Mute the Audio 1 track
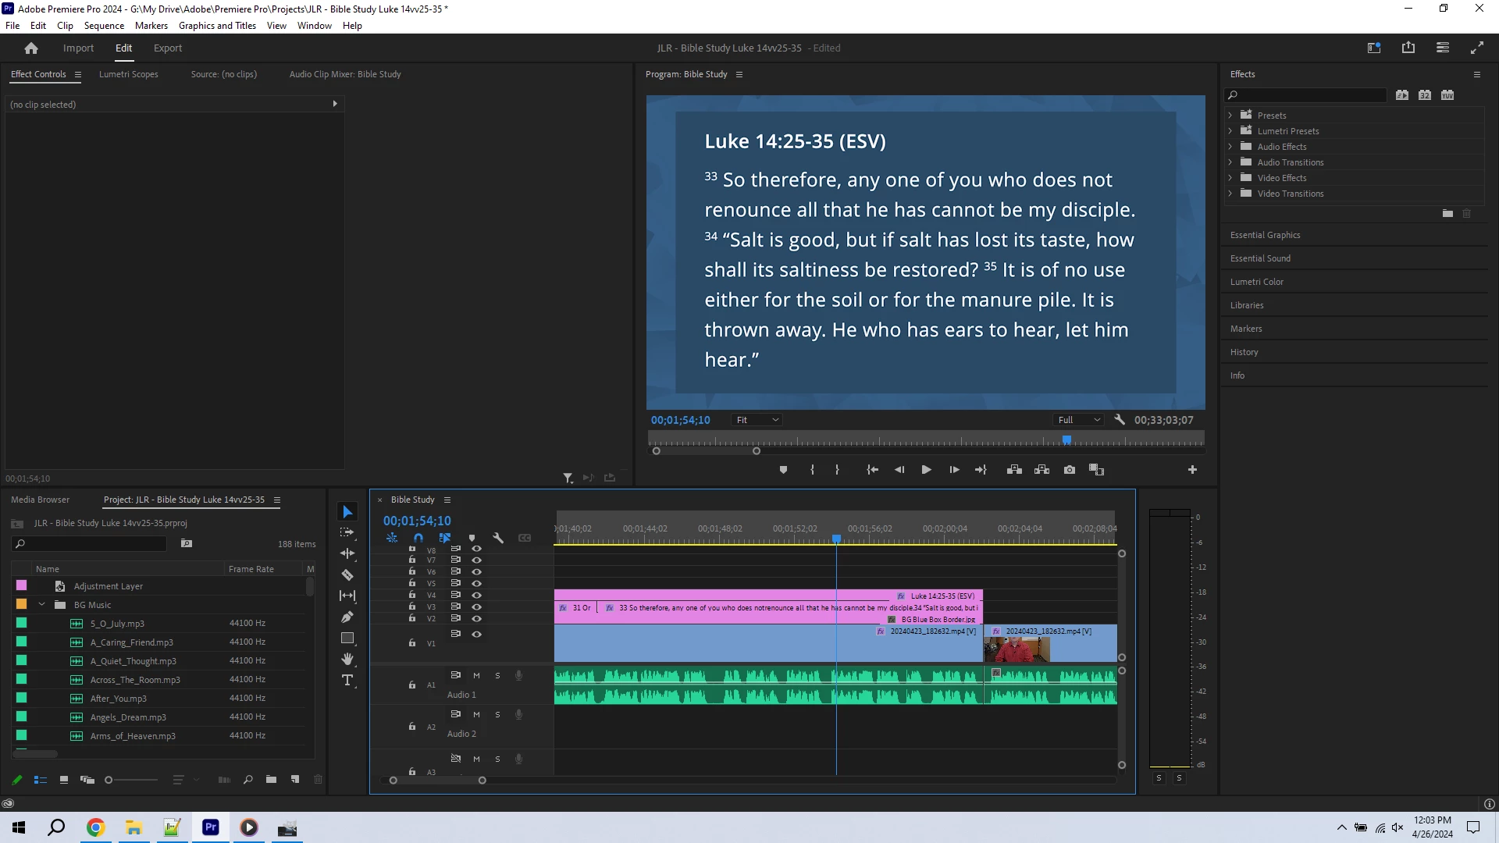 pyautogui.click(x=476, y=675)
